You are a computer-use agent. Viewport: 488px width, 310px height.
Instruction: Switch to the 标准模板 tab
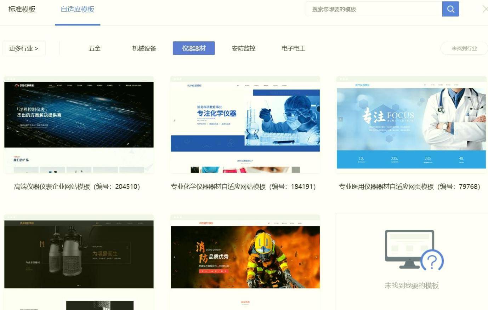[22, 9]
